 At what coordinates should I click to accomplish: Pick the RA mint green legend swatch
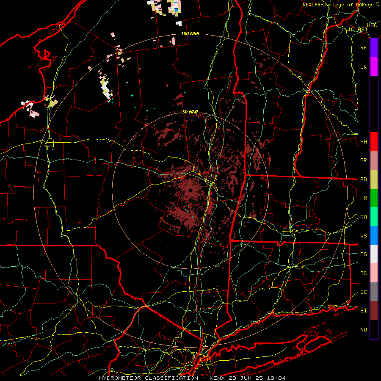coord(374,217)
